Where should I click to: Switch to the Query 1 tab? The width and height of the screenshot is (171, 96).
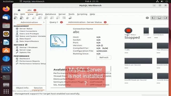54,22
